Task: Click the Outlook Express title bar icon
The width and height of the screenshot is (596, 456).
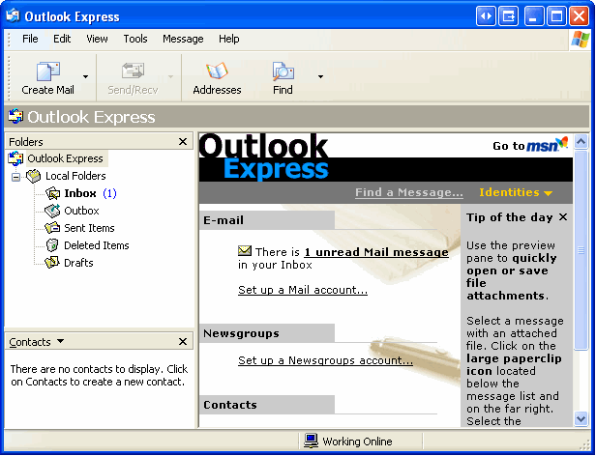Action: pos(14,15)
